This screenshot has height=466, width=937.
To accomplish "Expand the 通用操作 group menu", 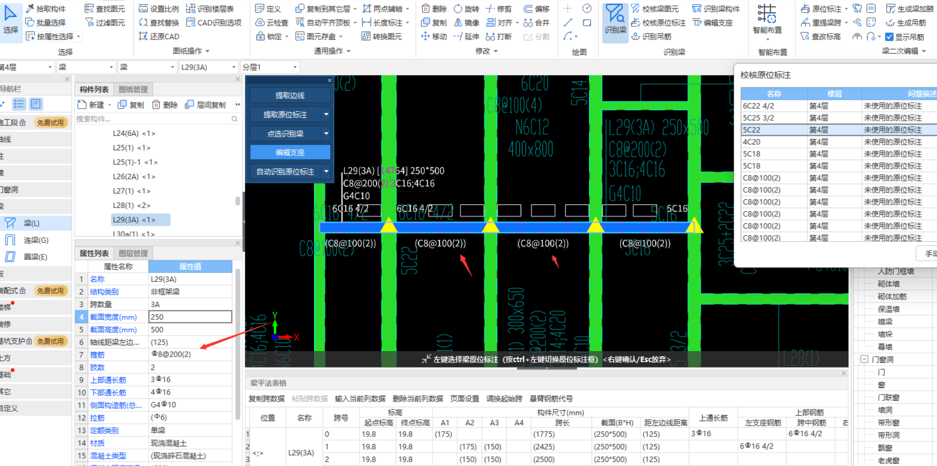I will pyautogui.click(x=332, y=51).
